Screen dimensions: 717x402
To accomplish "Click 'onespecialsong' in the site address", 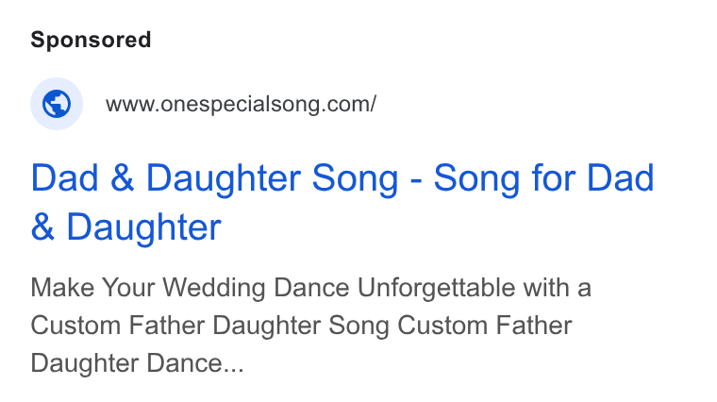I will 241,105.
